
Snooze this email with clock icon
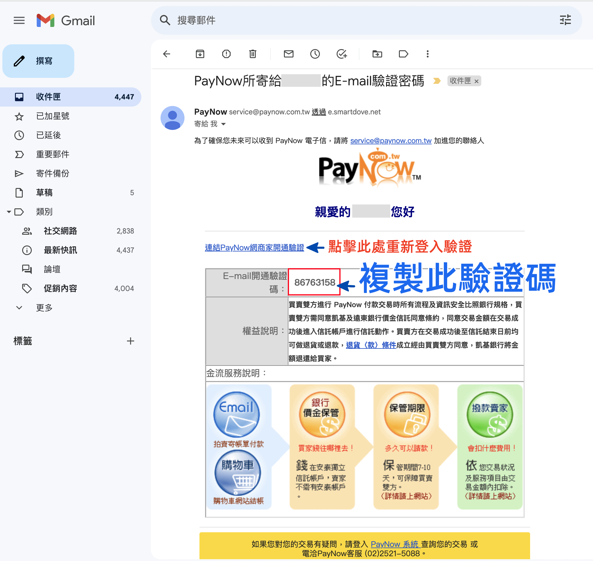coord(315,54)
